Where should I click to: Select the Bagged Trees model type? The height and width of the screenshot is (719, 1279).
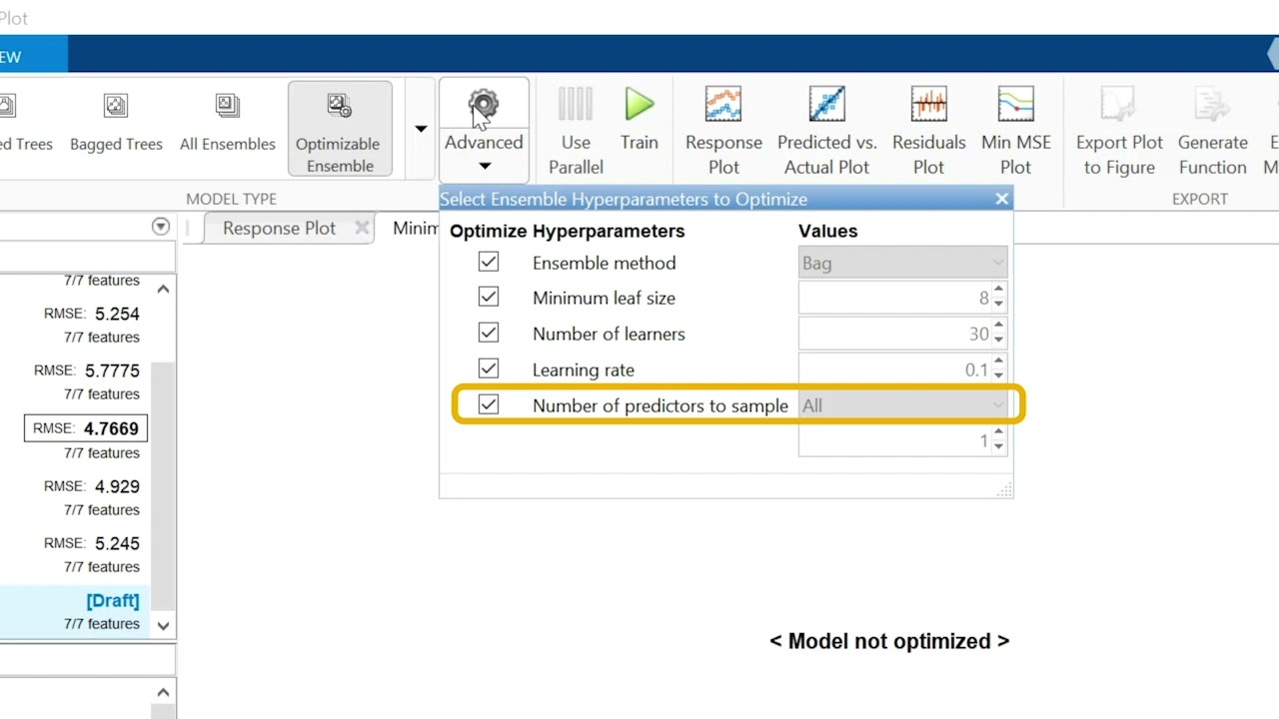pyautogui.click(x=116, y=123)
